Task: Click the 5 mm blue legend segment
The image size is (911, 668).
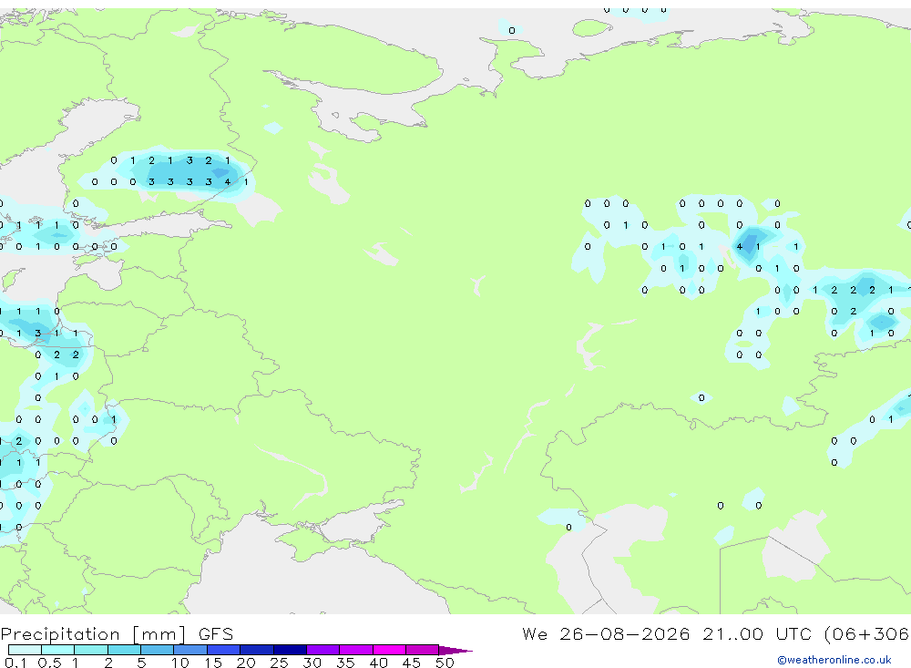Action: (157, 650)
